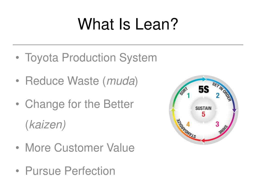This screenshot has width=256, height=192.
Task: Select the 'Change for the Better' bullet
Action: [79, 104]
